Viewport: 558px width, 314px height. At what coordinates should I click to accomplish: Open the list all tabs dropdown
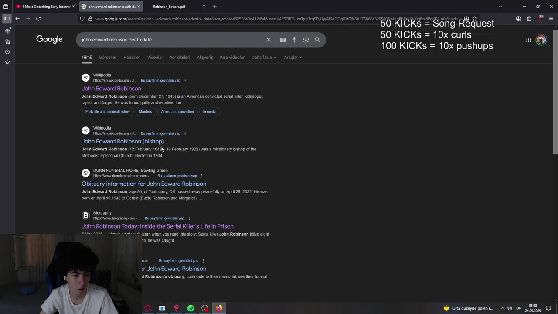coord(500,7)
